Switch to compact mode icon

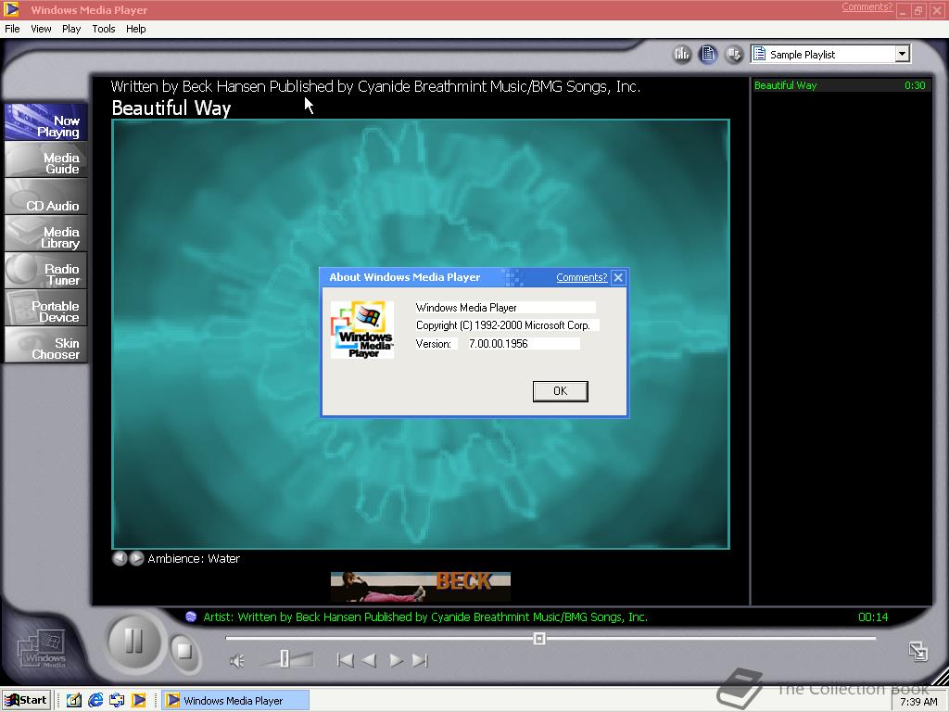click(x=918, y=652)
